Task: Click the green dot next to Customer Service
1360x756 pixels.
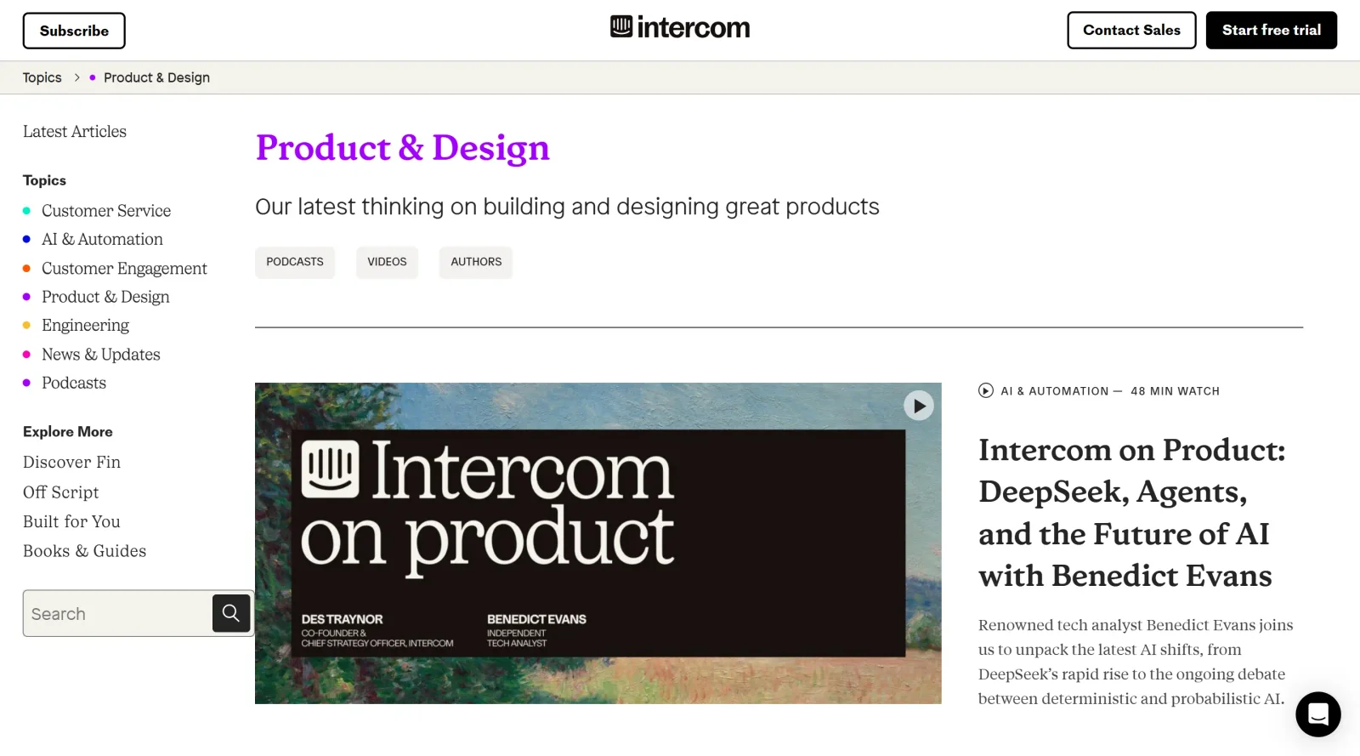Action: coord(26,210)
